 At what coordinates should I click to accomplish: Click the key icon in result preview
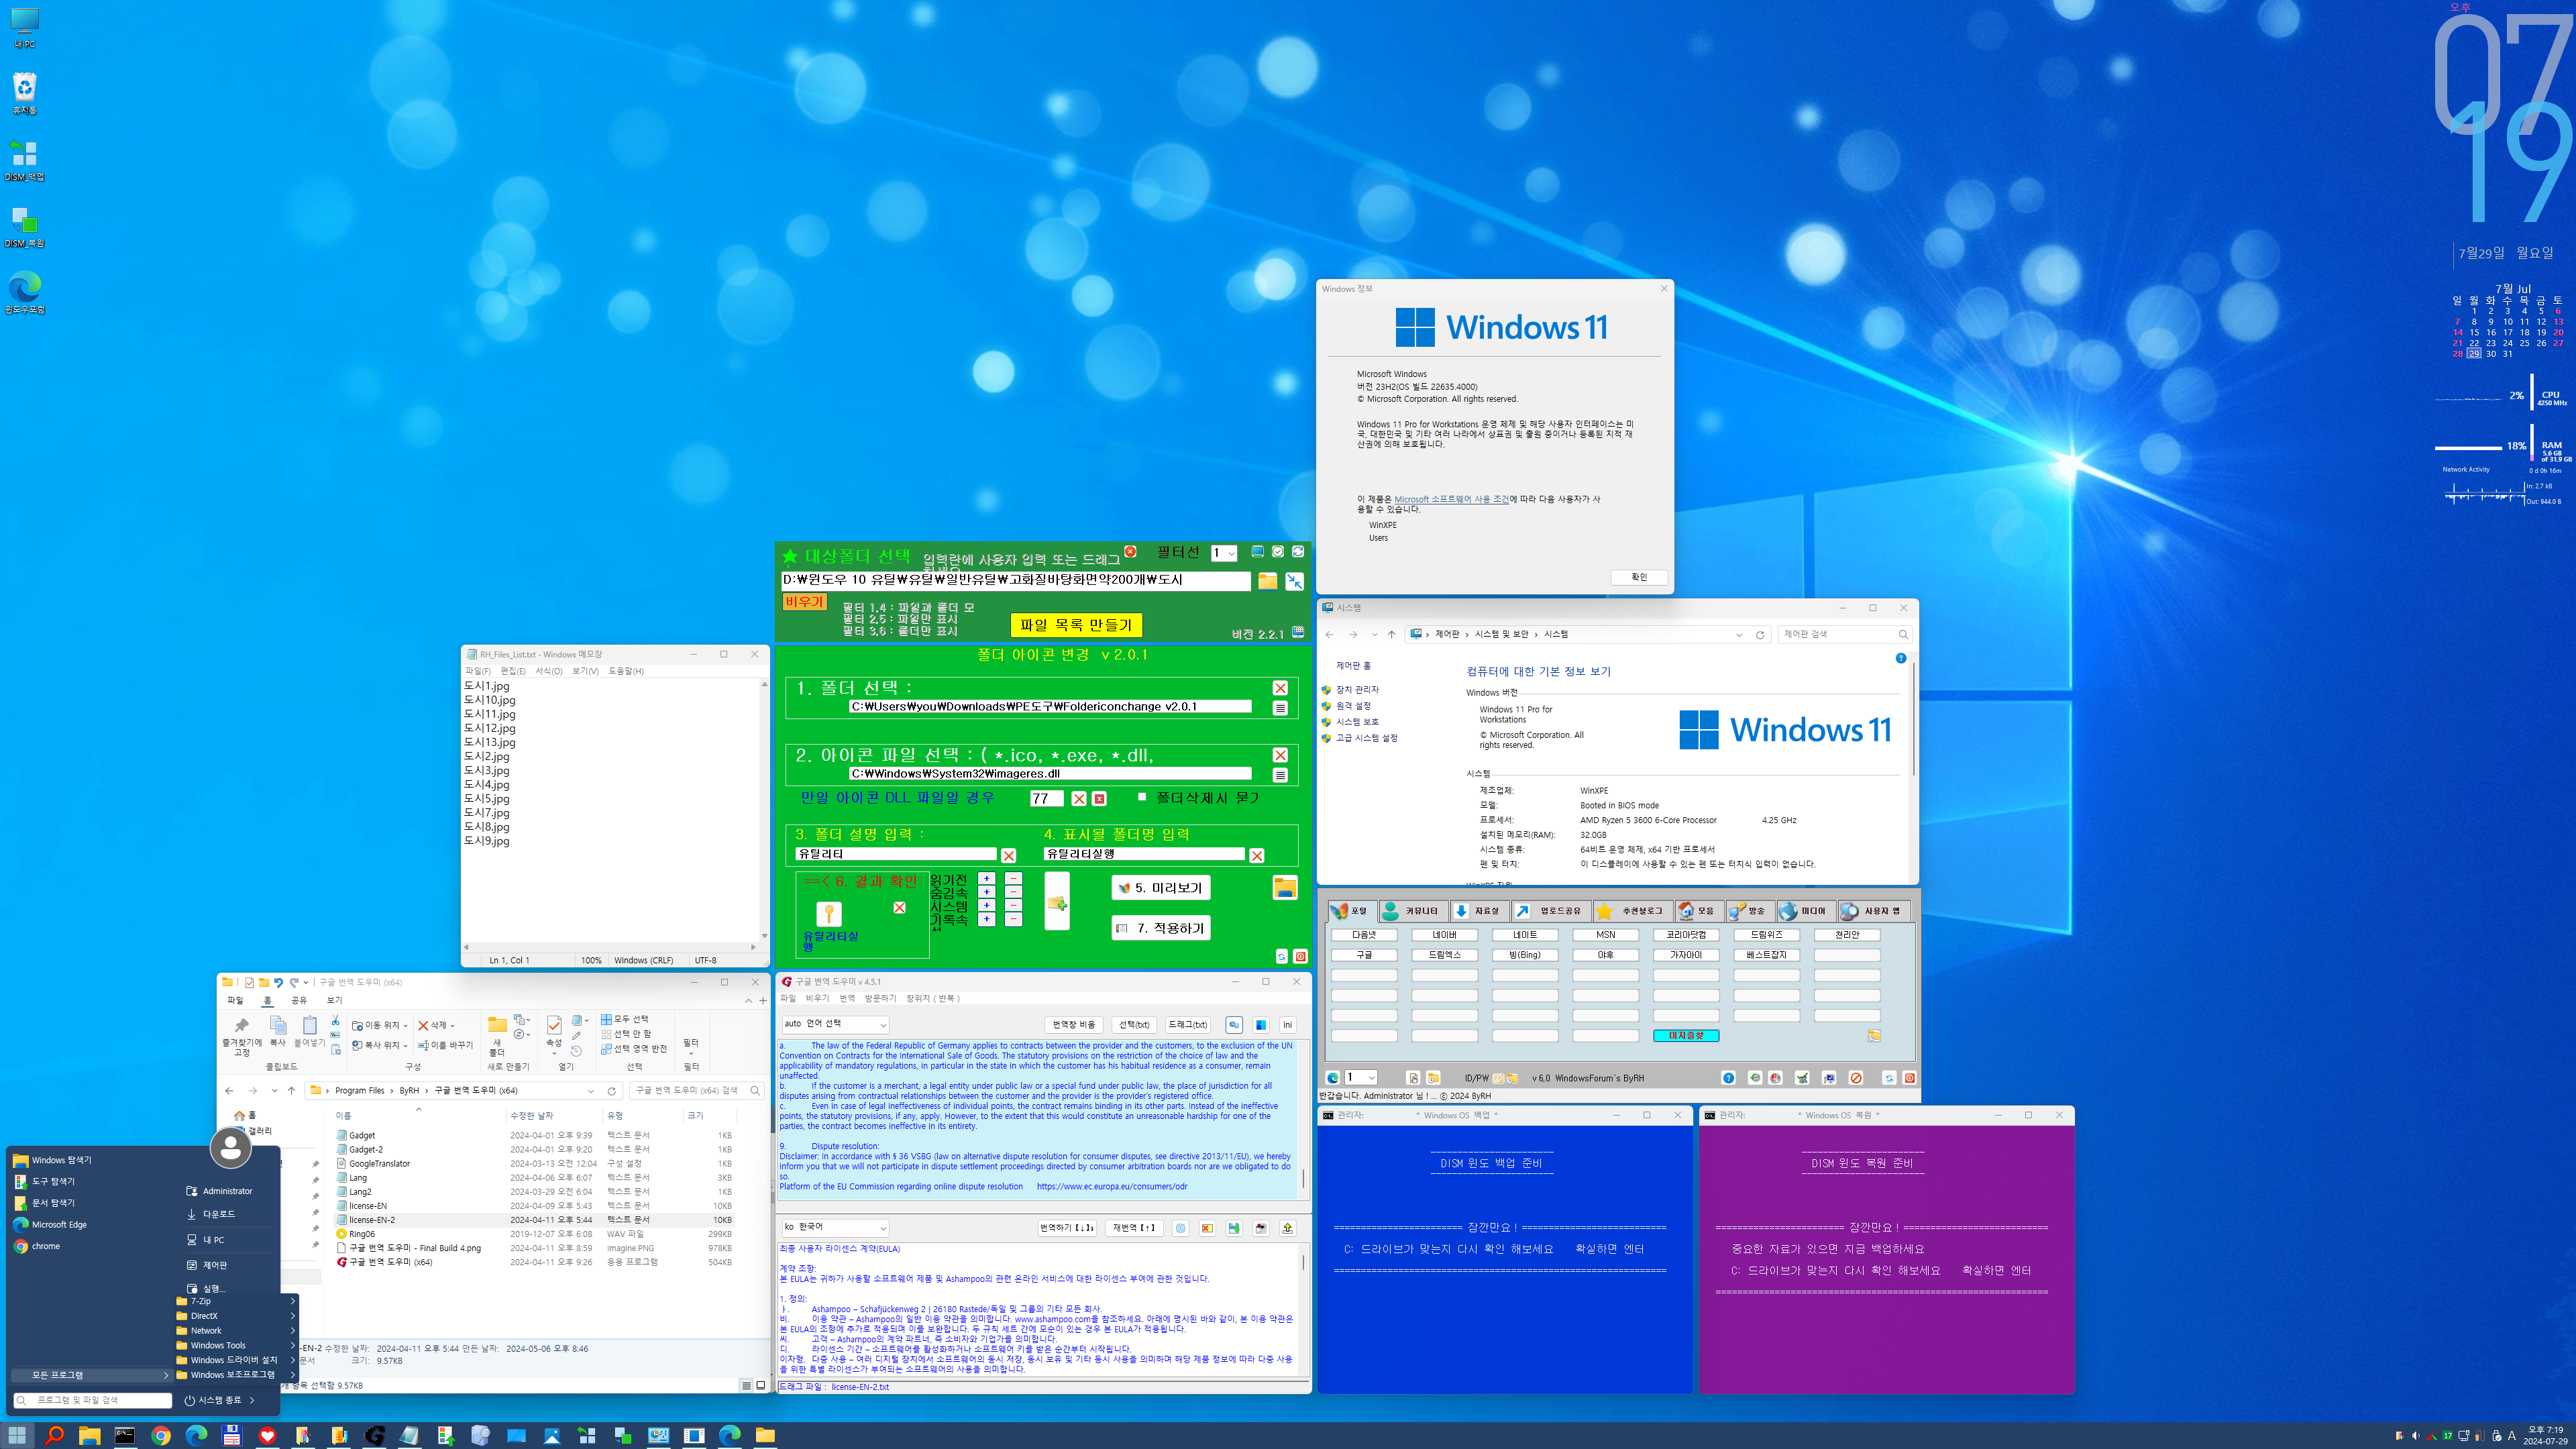click(x=829, y=913)
